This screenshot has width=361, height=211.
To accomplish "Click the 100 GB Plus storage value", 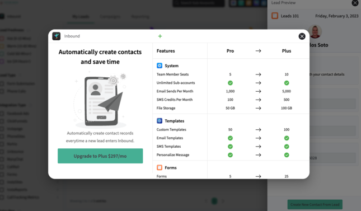I will tap(287, 108).
